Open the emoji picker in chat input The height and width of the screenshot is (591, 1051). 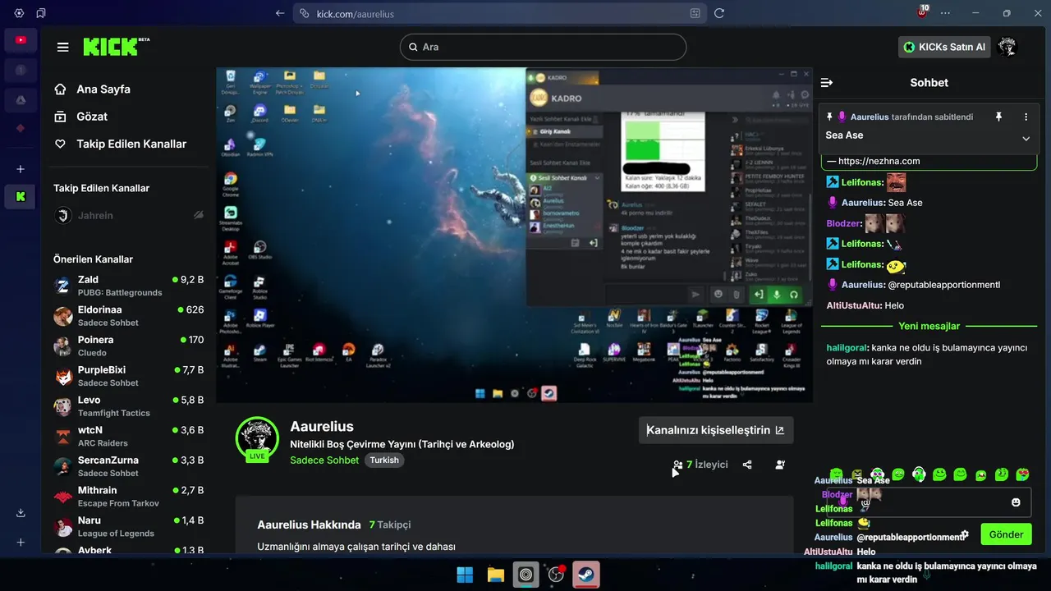(x=1016, y=502)
